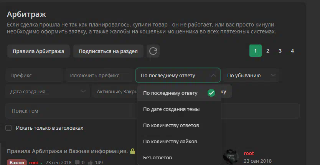Click the thumbs-up likes icon showing 149
The width and height of the screenshot is (320, 165).
pos(90,163)
